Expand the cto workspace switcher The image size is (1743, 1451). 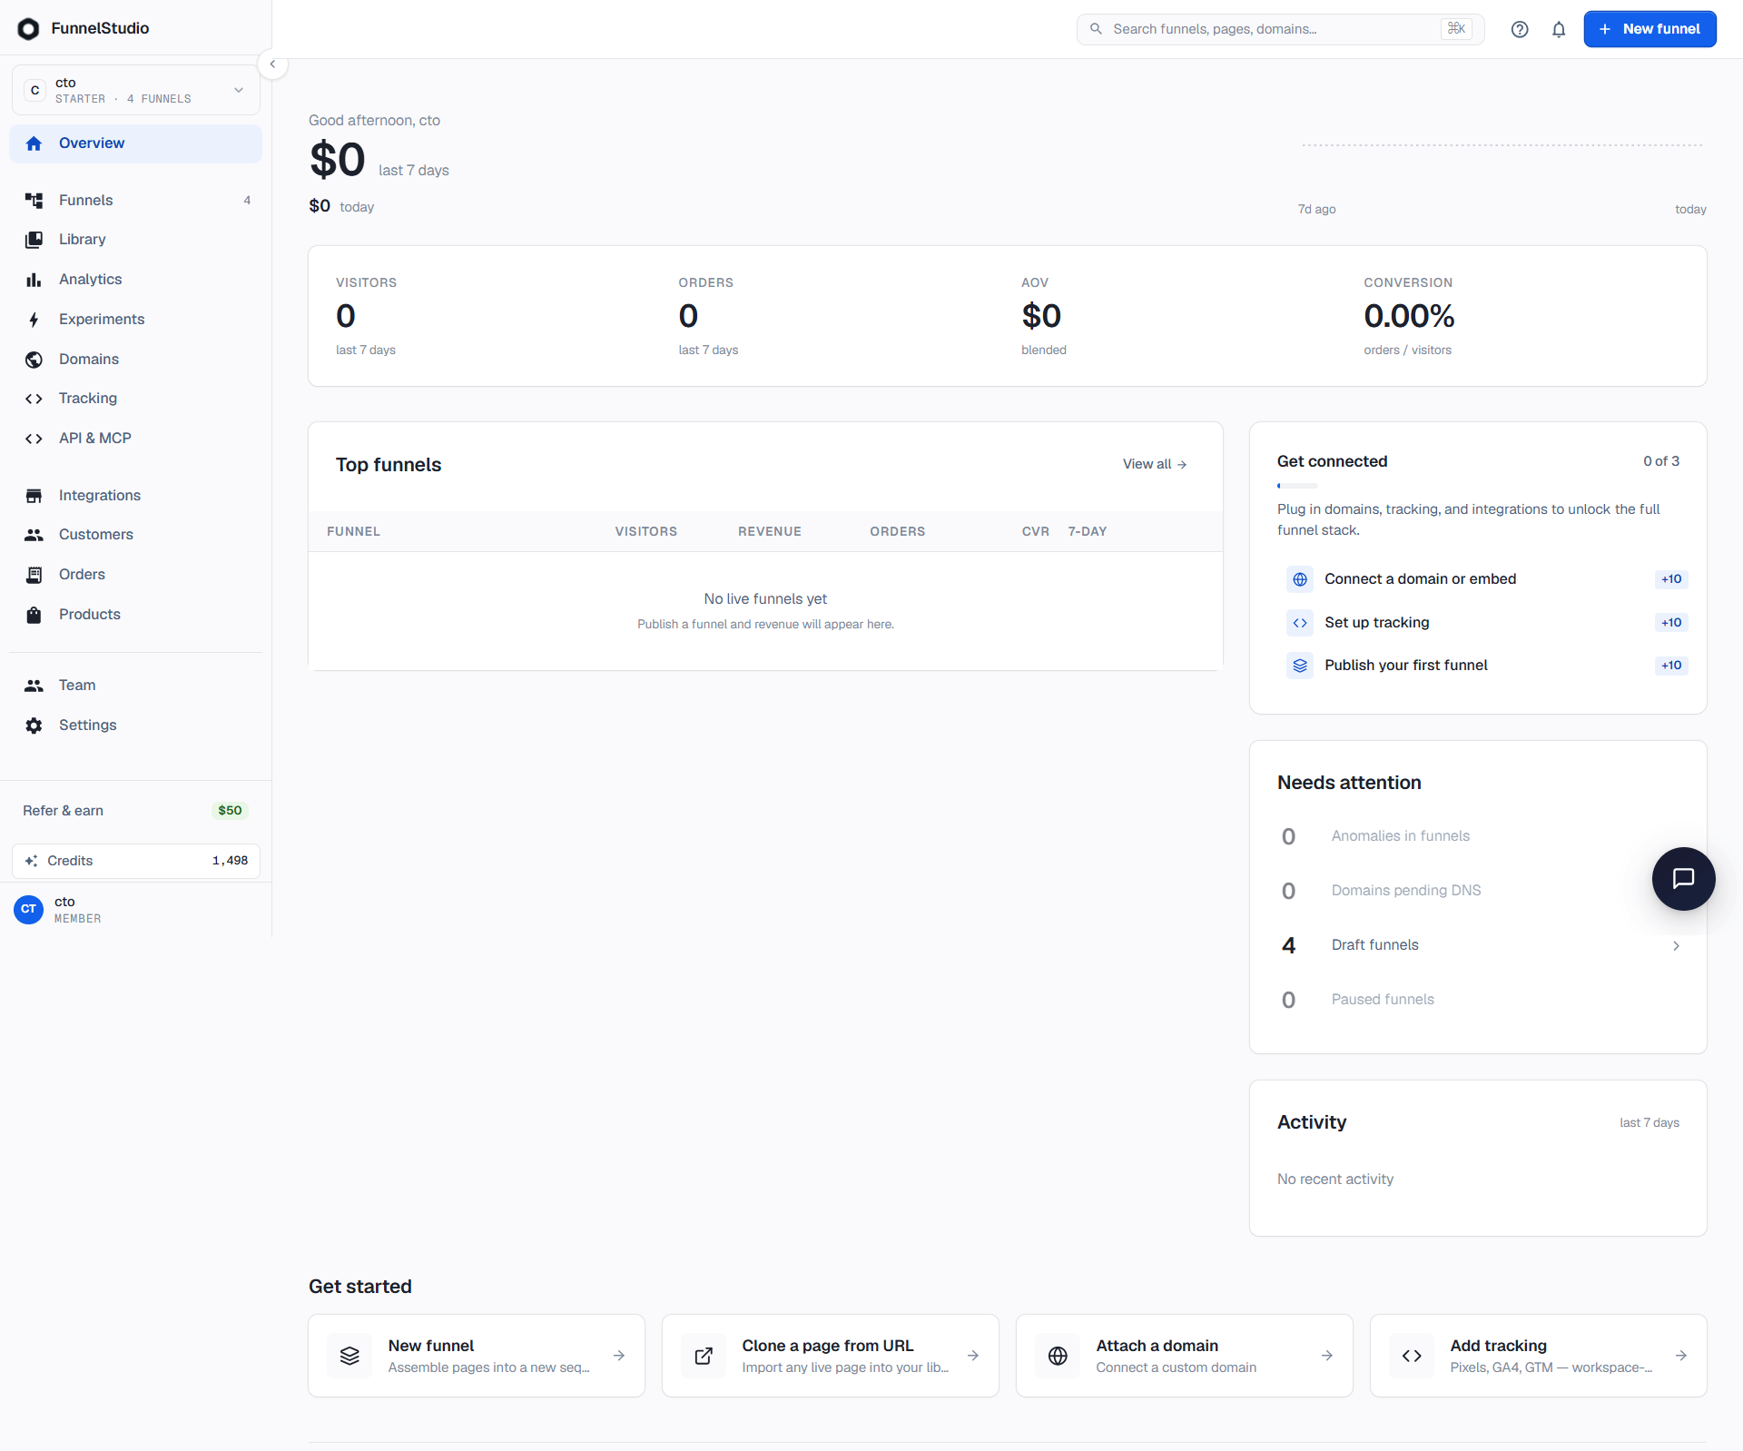(136, 90)
